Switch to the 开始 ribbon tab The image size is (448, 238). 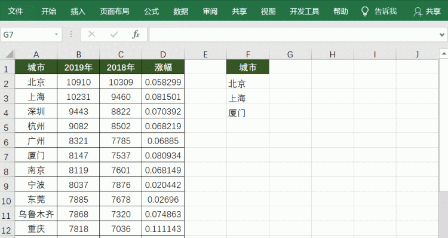coord(48,11)
